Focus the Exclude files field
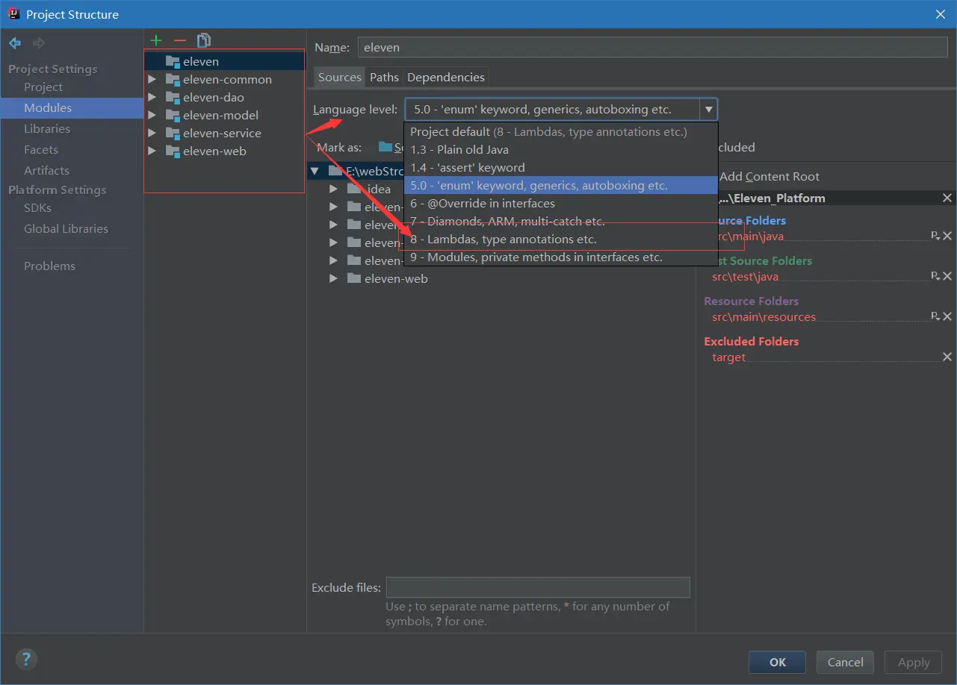Screen dimensions: 957x685 point(538,587)
